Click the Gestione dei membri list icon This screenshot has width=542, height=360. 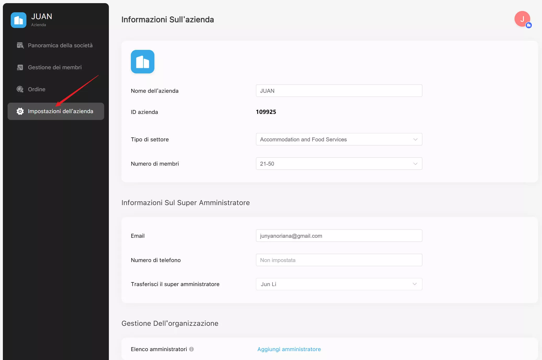(x=20, y=67)
